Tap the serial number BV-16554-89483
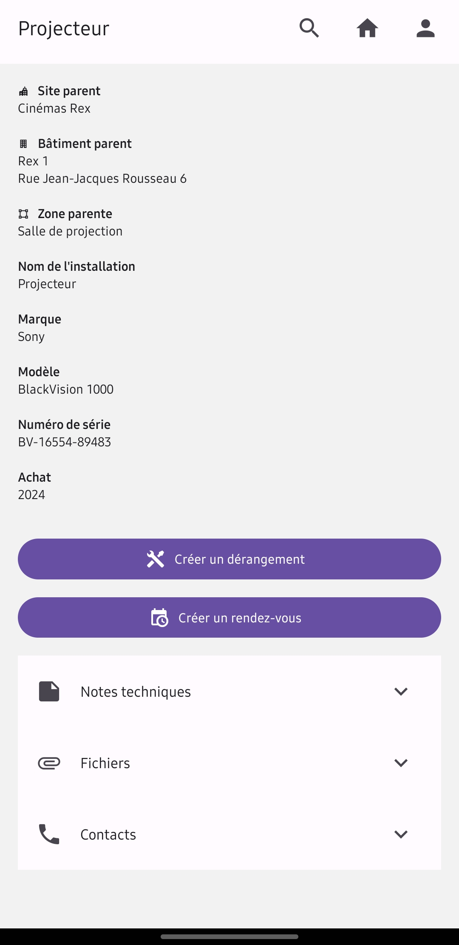This screenshot has width=459, height=945. [x=65, y=442]
